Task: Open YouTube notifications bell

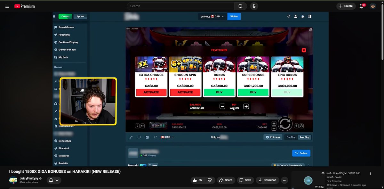Action: coord(362,6)
